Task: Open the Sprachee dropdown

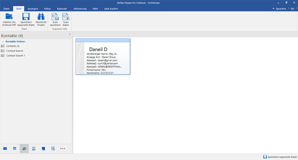Action: click(279, 9)
